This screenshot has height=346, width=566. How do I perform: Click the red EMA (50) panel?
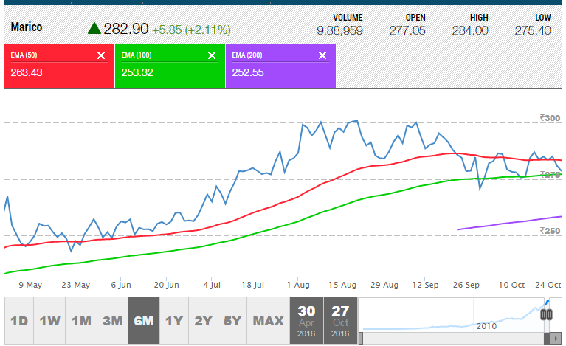(59, 66)
